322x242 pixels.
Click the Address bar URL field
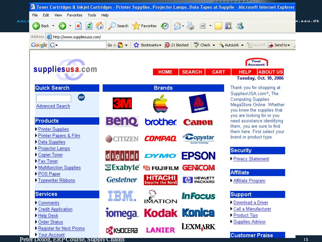click(x=170, y=37)
